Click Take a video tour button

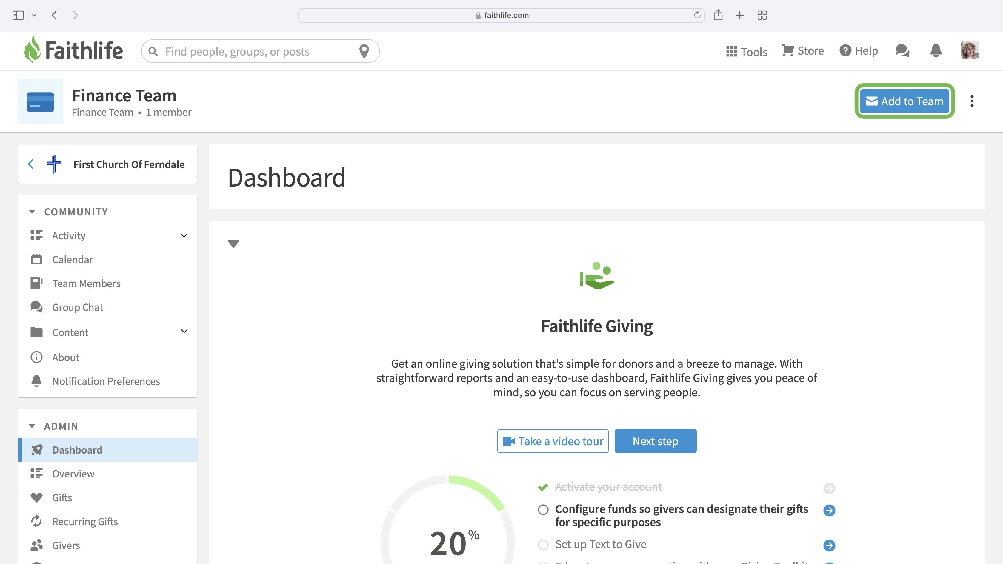pyautogui.click(x=553, y=441)
